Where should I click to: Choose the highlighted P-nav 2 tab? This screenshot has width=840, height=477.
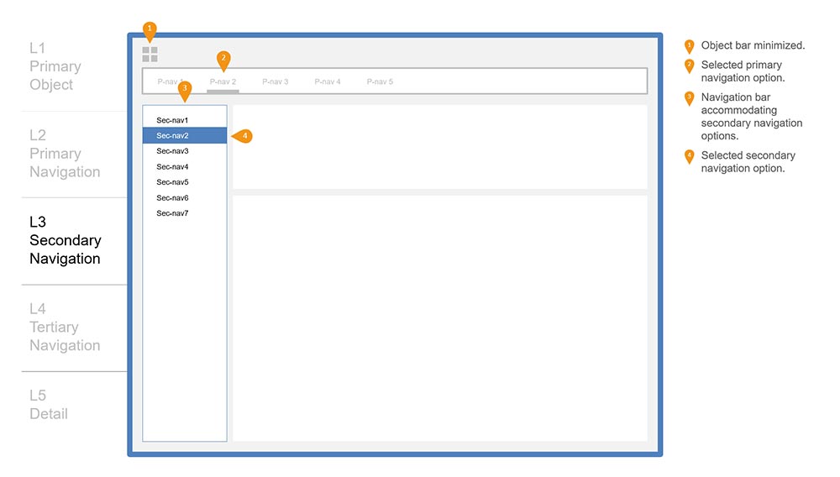click(x=223, y=81)
